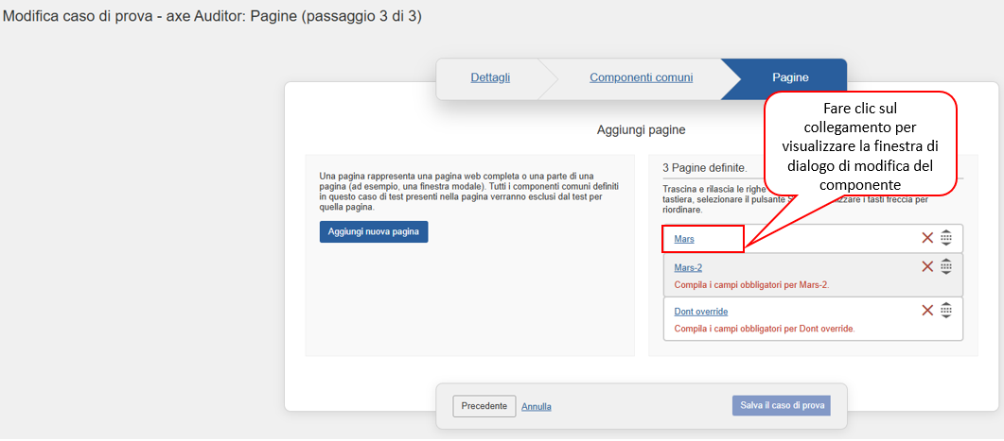Open the Dont override page link
Screen dimensions: 1004x441
point(701,312)
